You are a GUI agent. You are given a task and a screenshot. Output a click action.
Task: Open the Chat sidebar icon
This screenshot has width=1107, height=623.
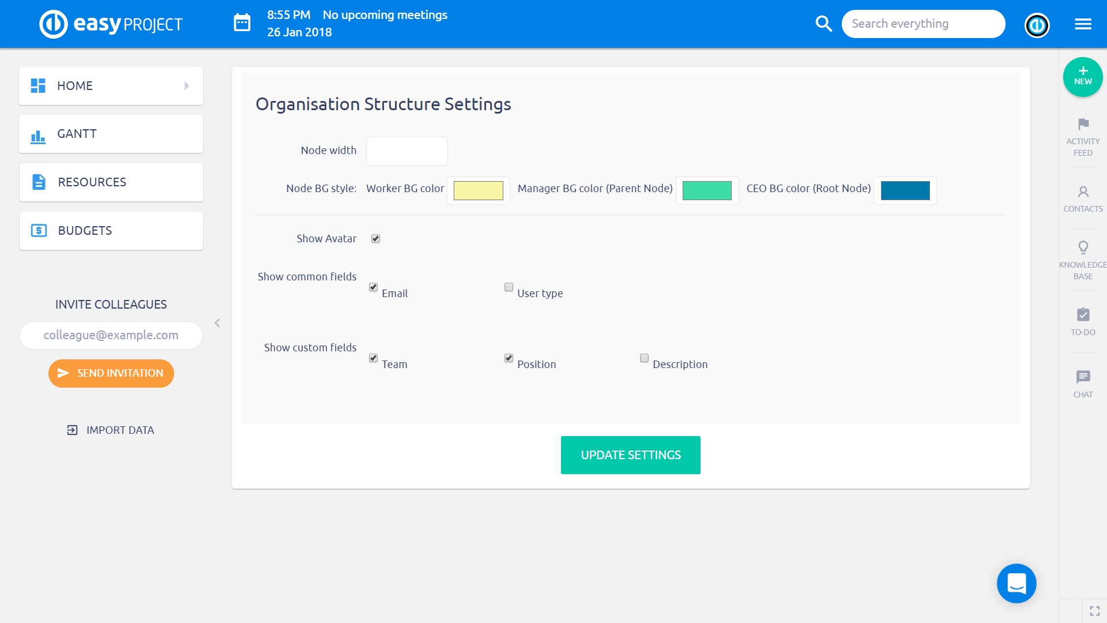tap(1083, 377)
